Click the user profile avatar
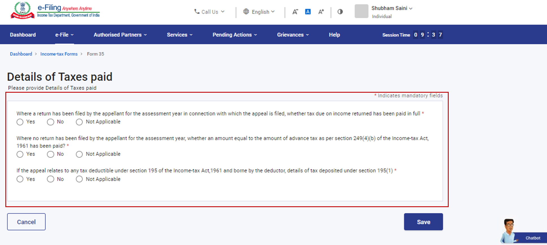 (x=361, y=11)
